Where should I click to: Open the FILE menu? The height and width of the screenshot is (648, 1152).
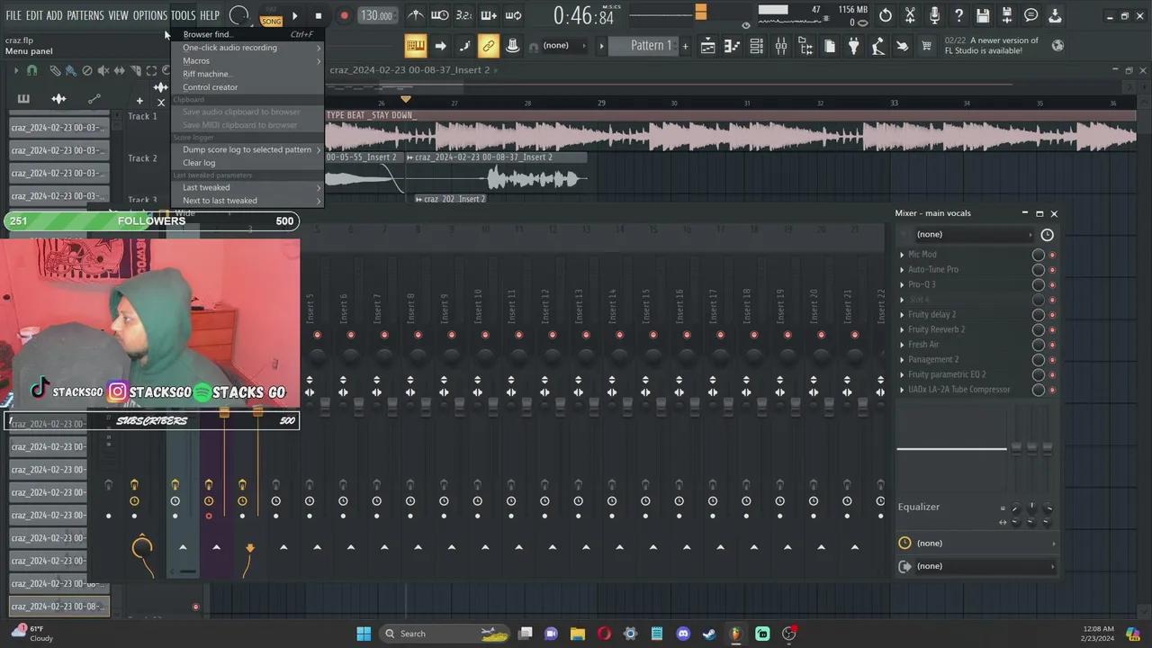point(13,15)
